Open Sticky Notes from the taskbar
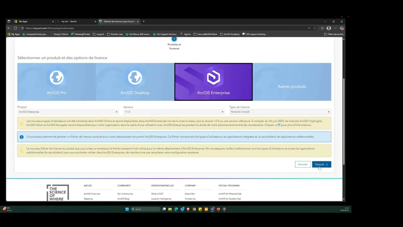 click(200, 209)
